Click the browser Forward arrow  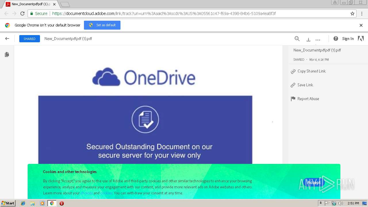(14, 14)
